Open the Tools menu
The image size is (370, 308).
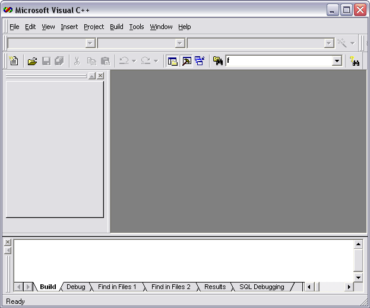(x=137, y=27)
